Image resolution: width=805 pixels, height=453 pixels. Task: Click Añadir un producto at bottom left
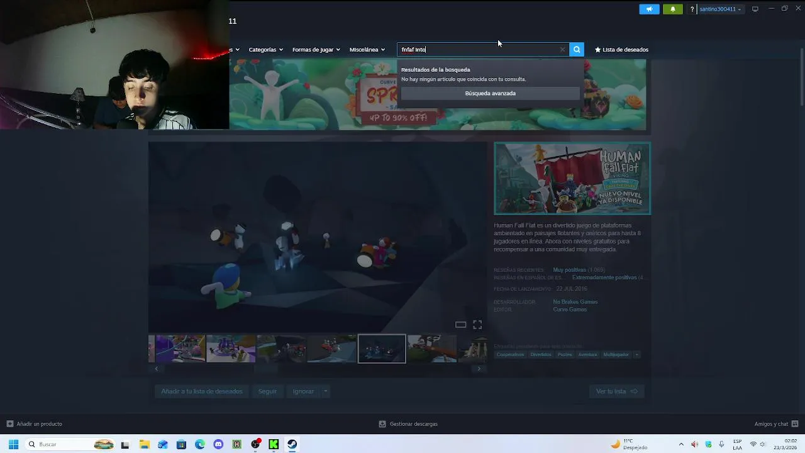point(34,424)
